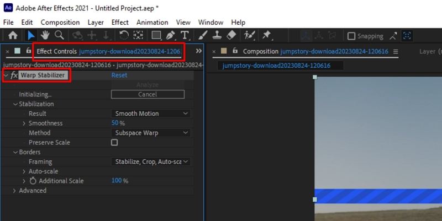Click the tan label square in Composition tab
The width and height of the screenshot is (442, 221).
(x=224, y=51)
